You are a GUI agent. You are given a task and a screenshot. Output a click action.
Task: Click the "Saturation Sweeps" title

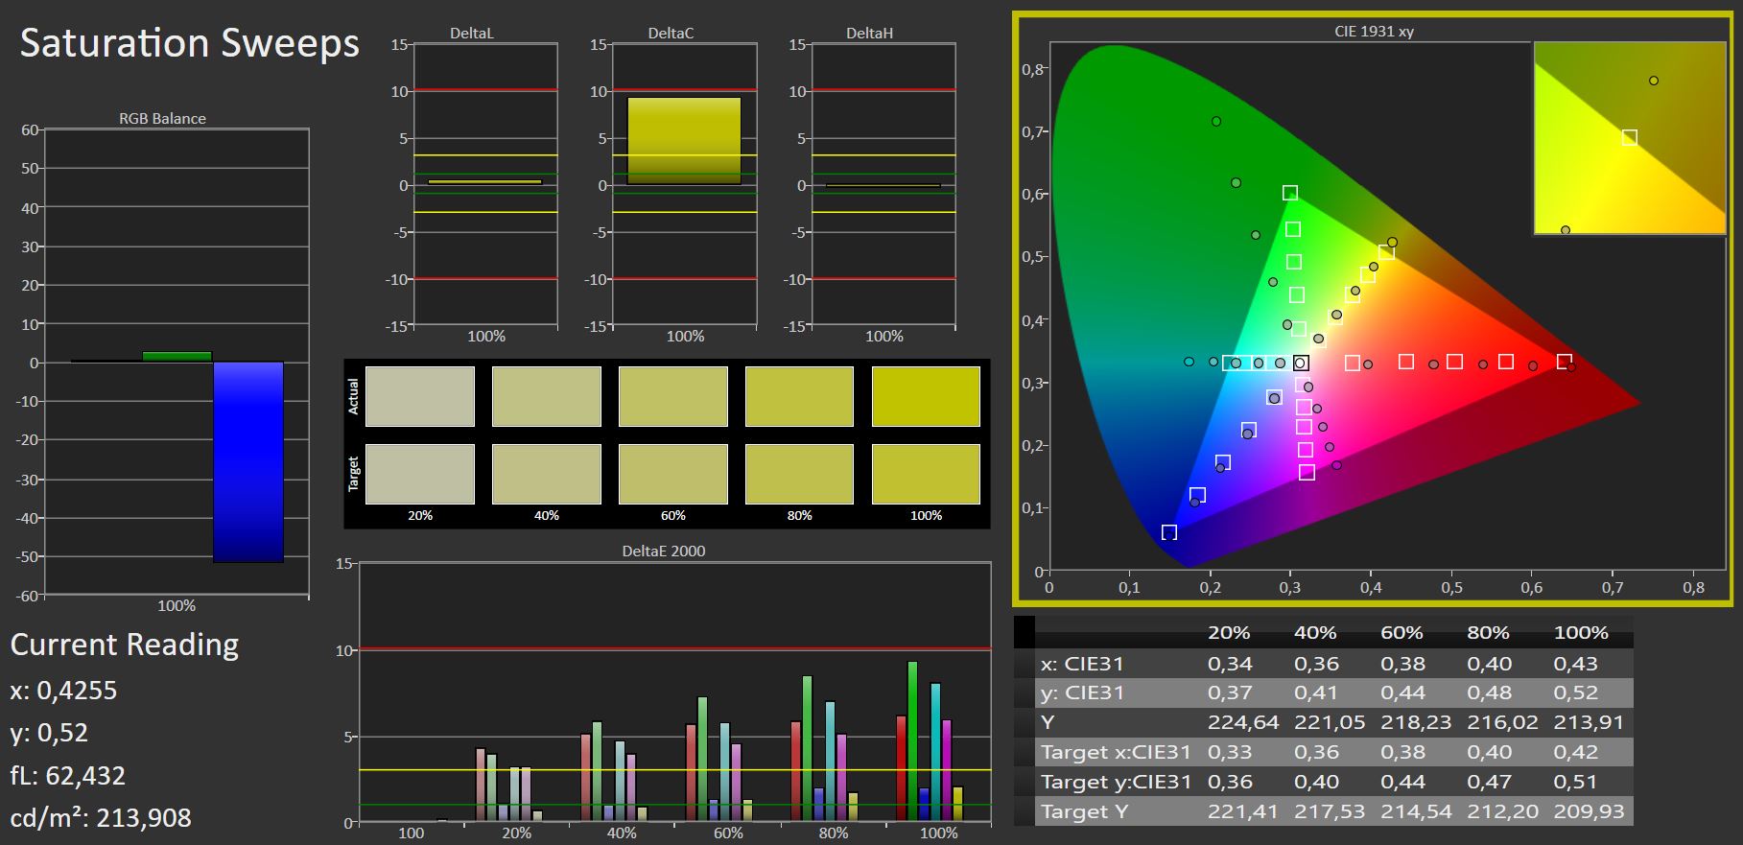pyautogui.click(x=190, y=43)
